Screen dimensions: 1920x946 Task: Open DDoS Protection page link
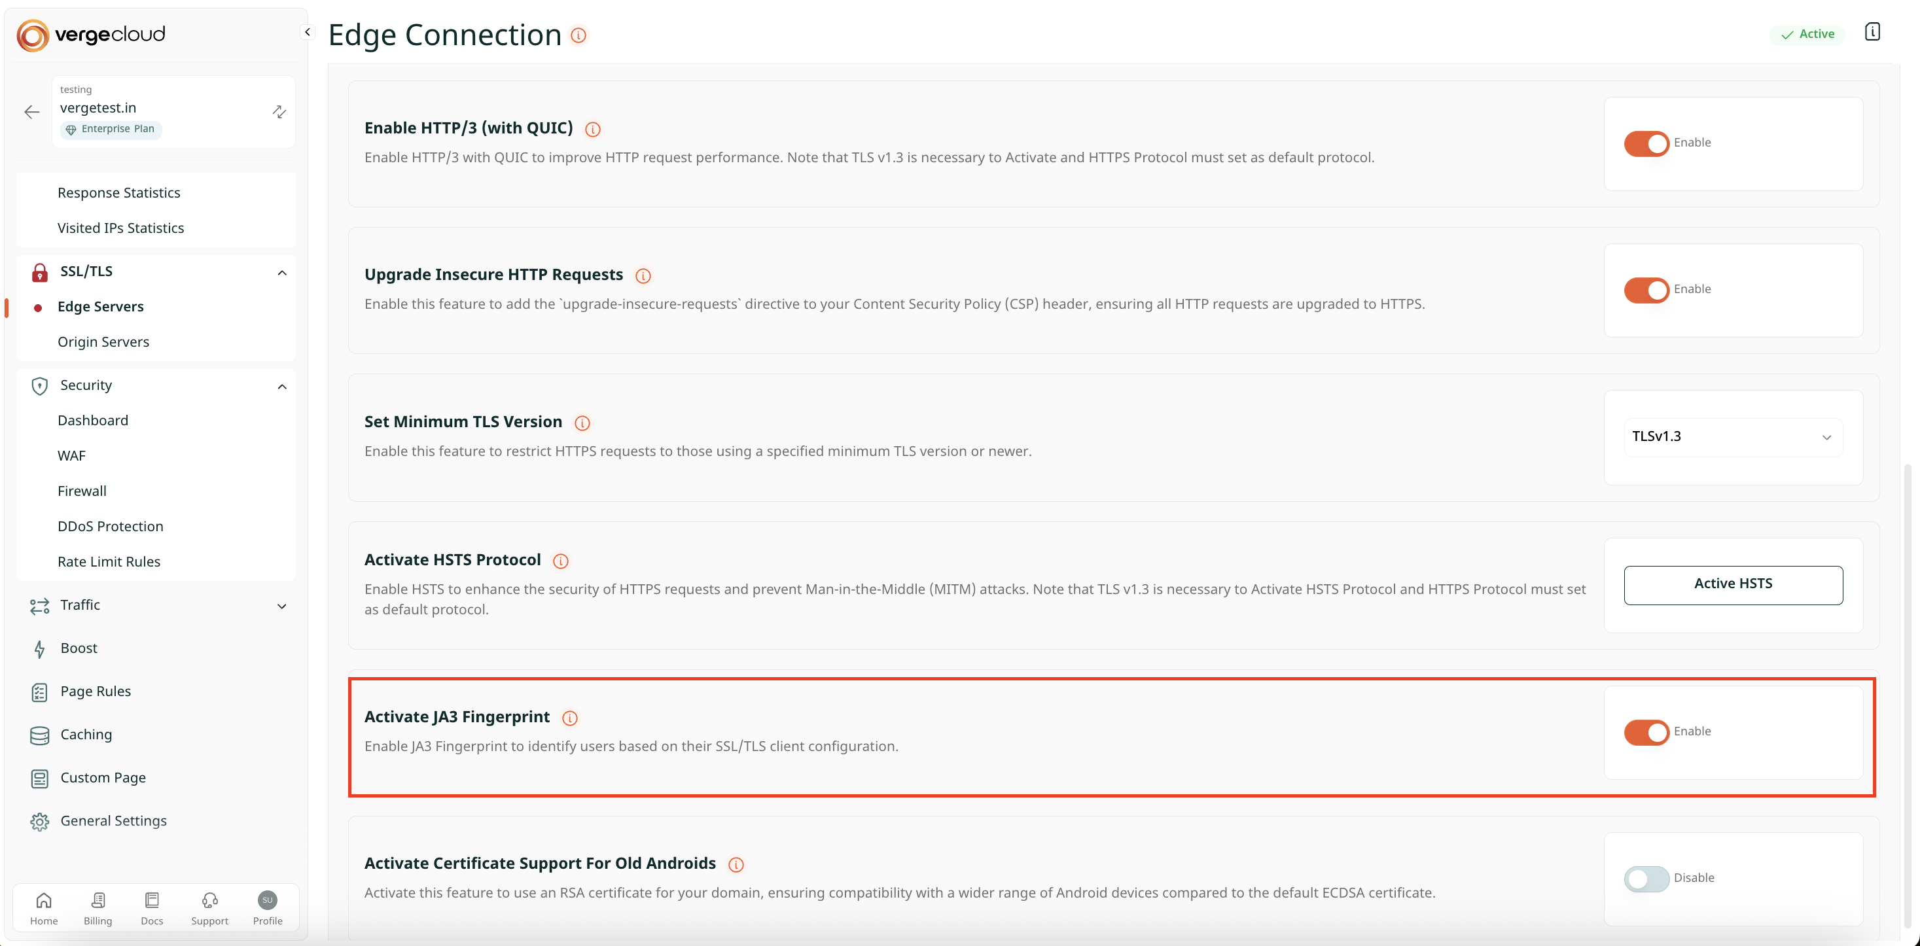[111, 526]
